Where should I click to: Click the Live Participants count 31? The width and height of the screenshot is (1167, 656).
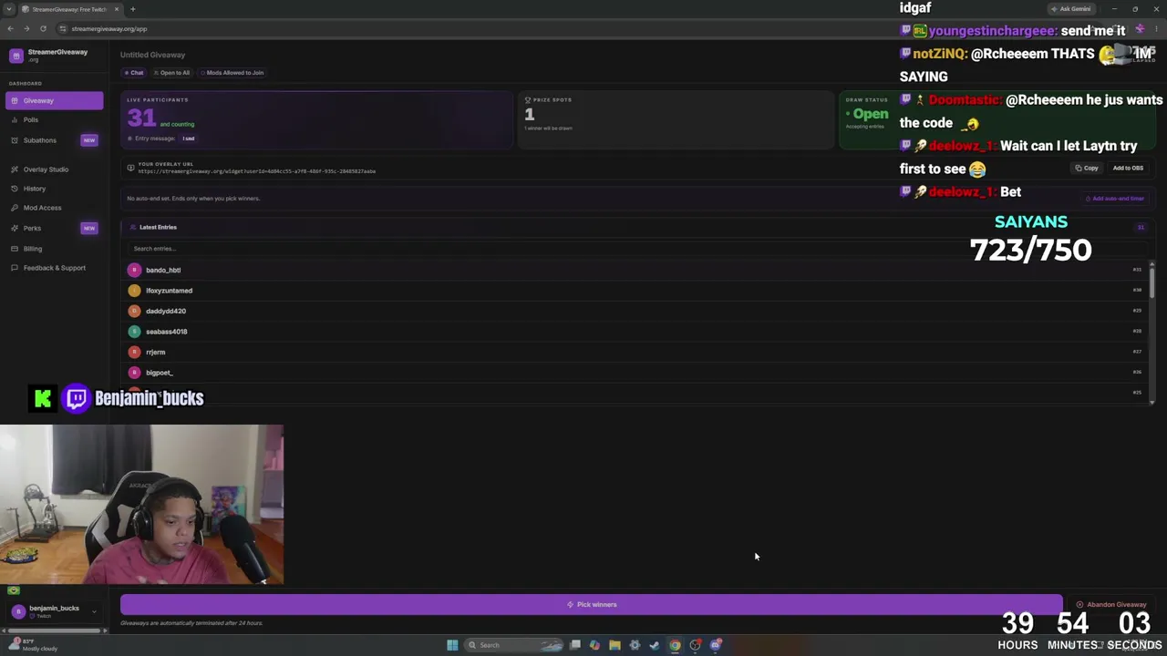pos(141,117)
